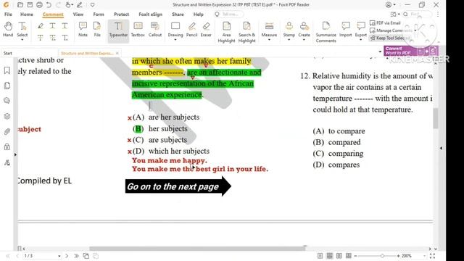
Task: Click the zoom out minus button
Action: 355,256
